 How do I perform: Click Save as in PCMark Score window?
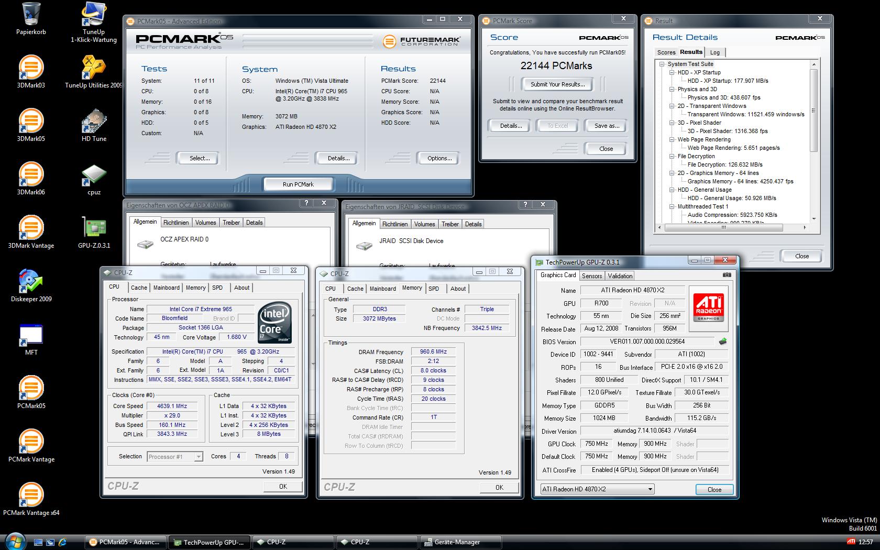coord(607,126)
